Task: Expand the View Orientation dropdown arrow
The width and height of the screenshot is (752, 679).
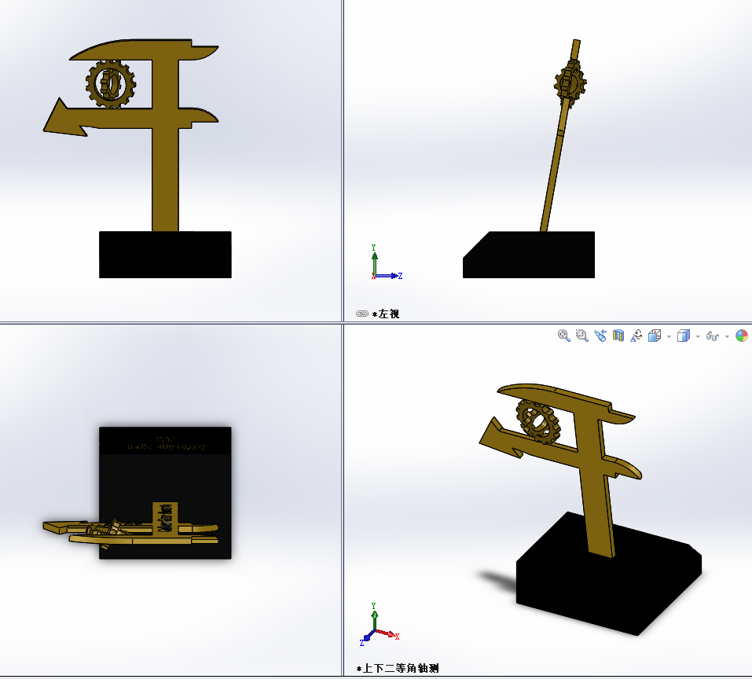Action: 669,336
